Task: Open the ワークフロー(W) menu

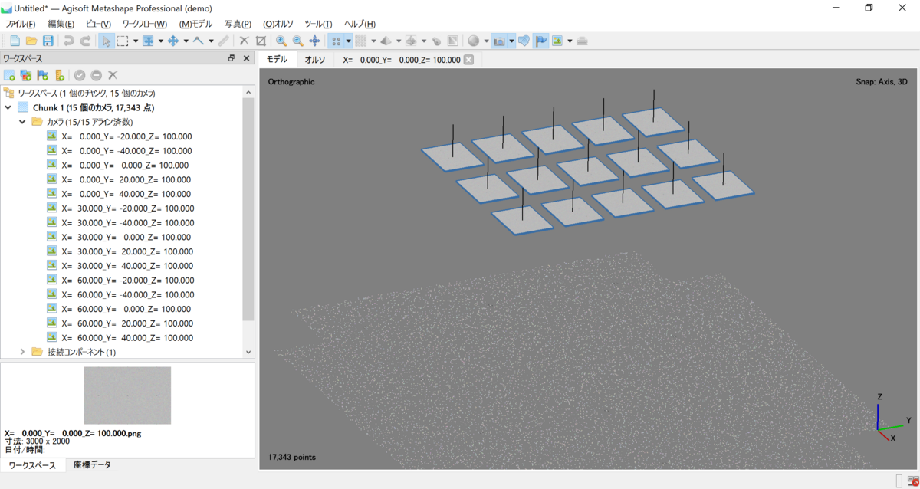Action: [x=144, y=24]
